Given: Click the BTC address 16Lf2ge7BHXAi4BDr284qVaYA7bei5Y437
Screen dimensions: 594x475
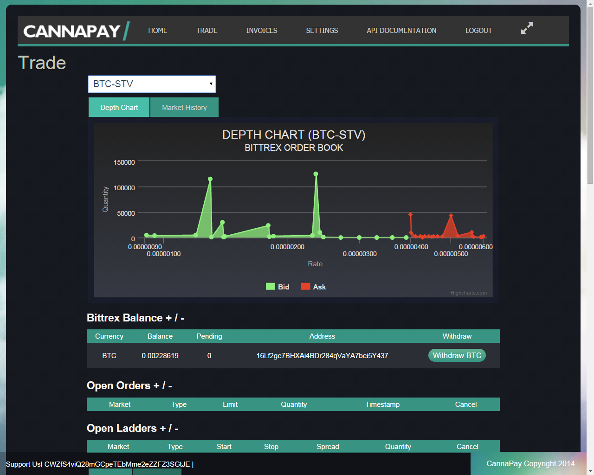Looking at the screenshot, I should click(322, 356).
